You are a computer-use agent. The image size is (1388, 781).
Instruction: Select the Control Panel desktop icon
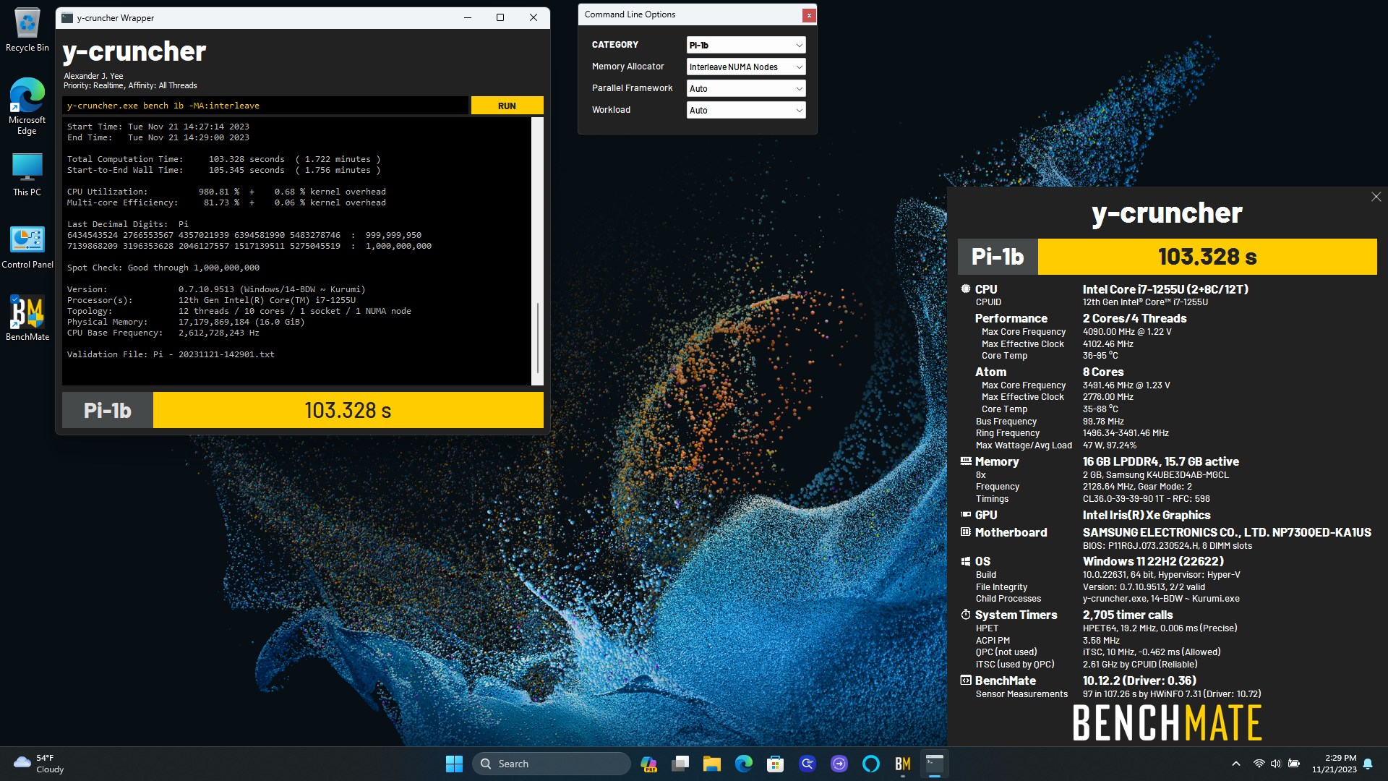[x=27, y=247]
